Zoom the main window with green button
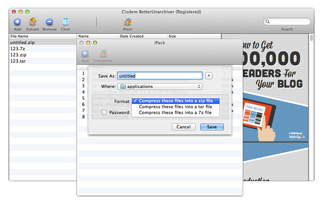The image size is (323, 202). [27, 12]
